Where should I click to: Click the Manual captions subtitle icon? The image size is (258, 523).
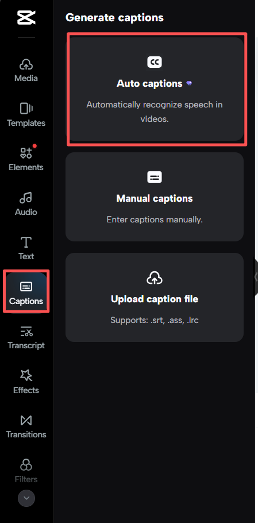pos(155,177)
